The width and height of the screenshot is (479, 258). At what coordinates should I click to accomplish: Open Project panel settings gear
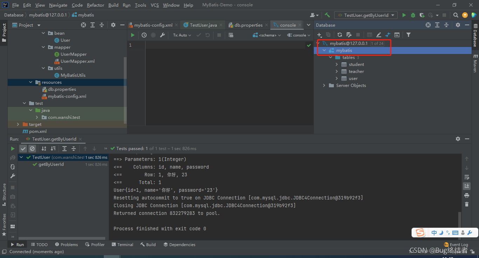point(113,25)
